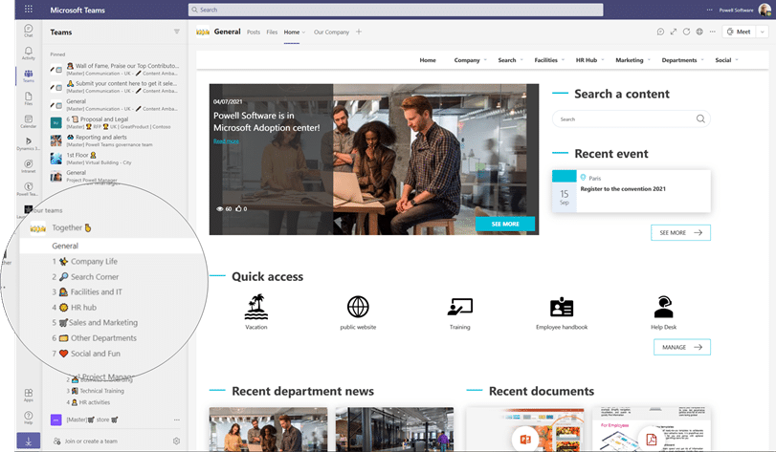Click the Meet button
Viewport: 776px width, 452px height.
pyautogui.click(x=740, y=32)
